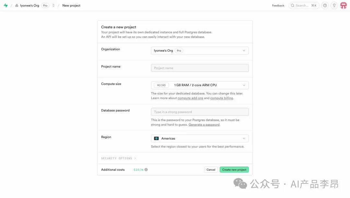Image resolution: width=350 pixels, height=198 pixels.
Task: Follow the Generate a password link
Action: pos(204,125)
